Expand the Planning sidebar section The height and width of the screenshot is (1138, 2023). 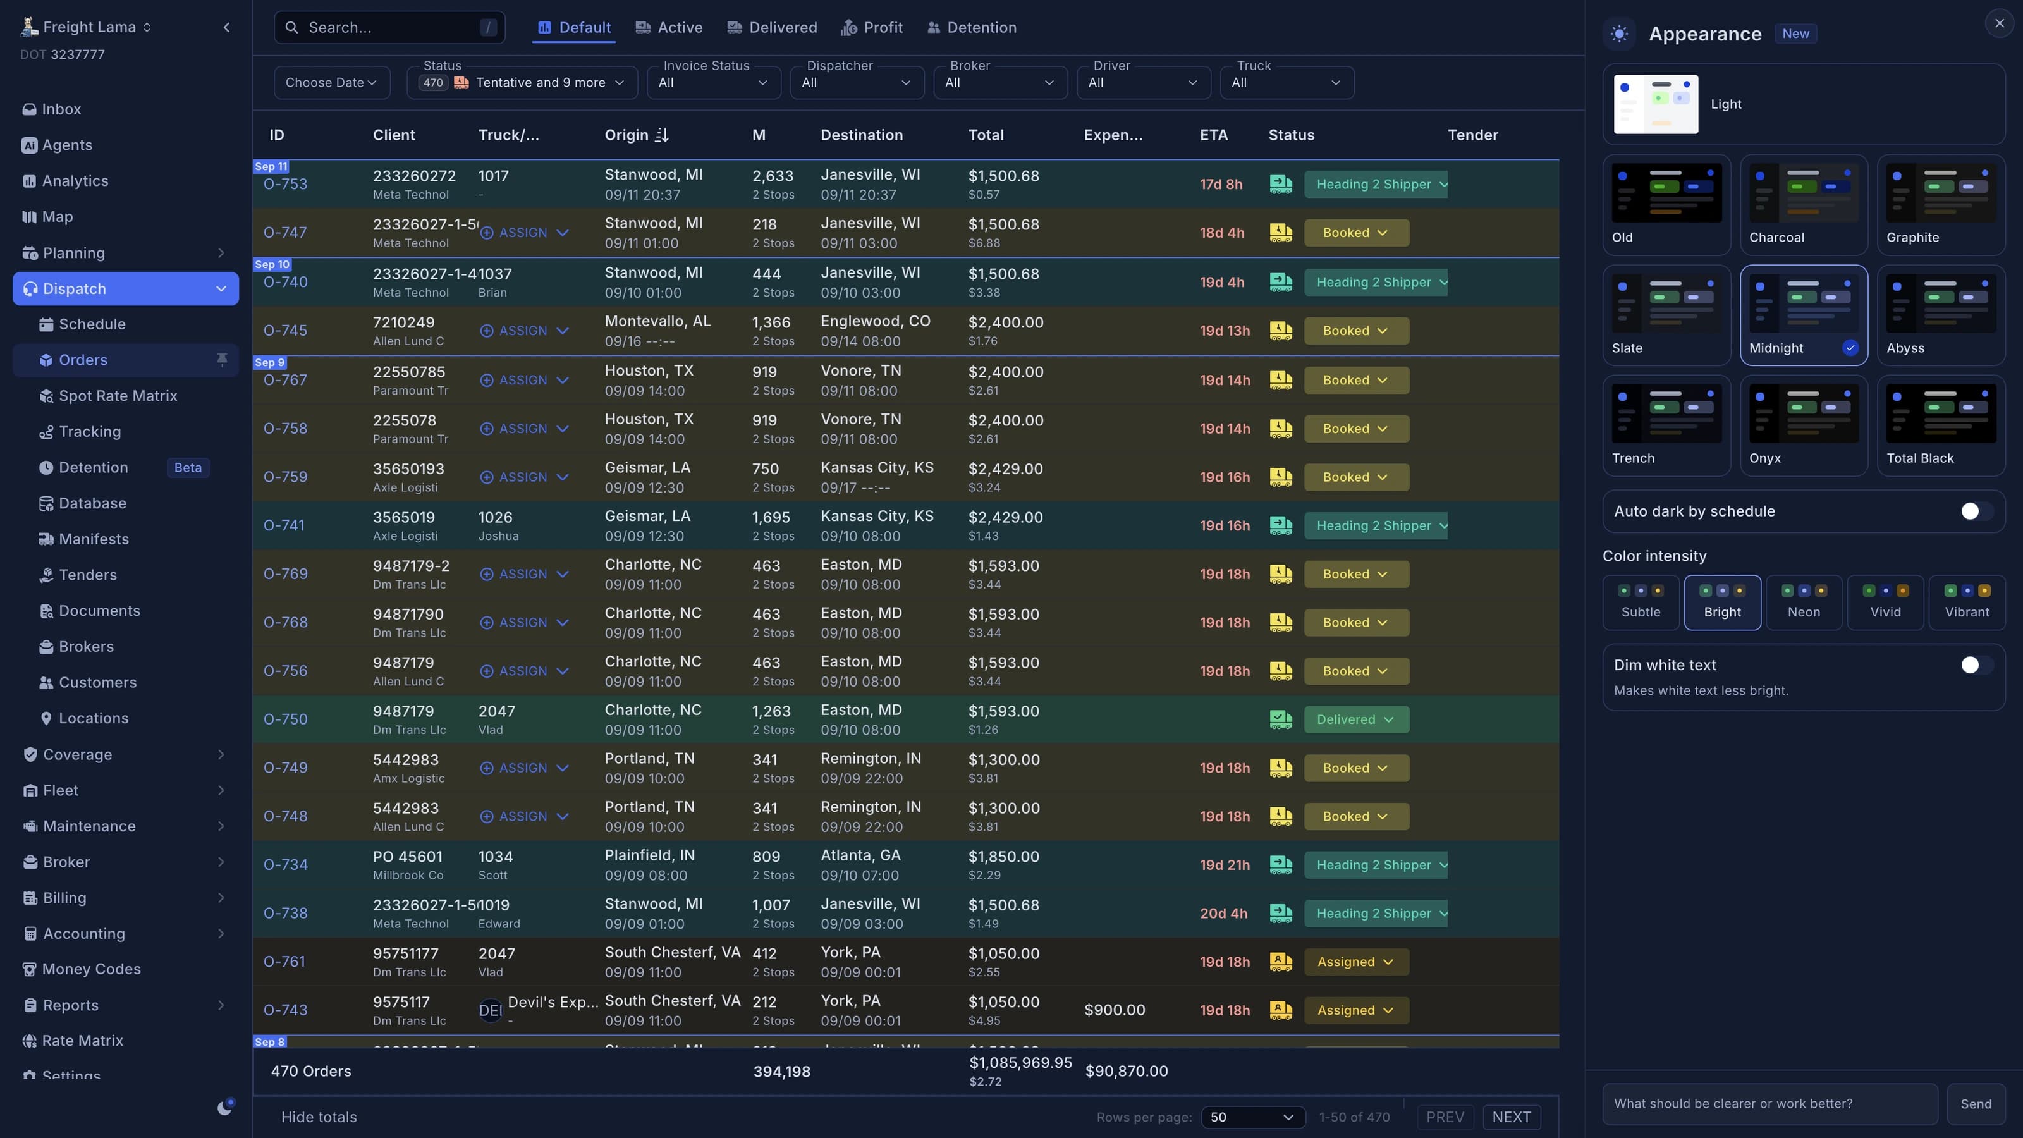pyautogui.click(x=126, y=253)
